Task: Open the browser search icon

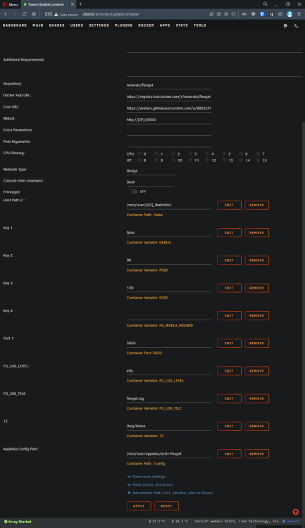Action: pyautogui.click(x=266, y=4)
